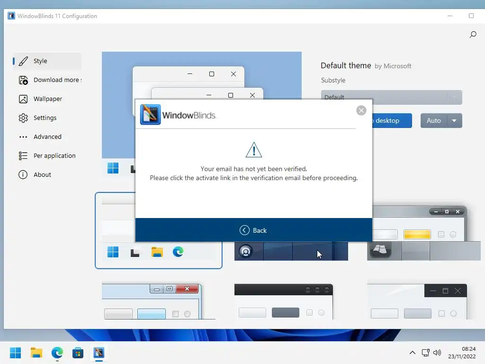Open Download more styles in sidebar
The height and width of the screenshot is (364, 485).
pos(47,80)
